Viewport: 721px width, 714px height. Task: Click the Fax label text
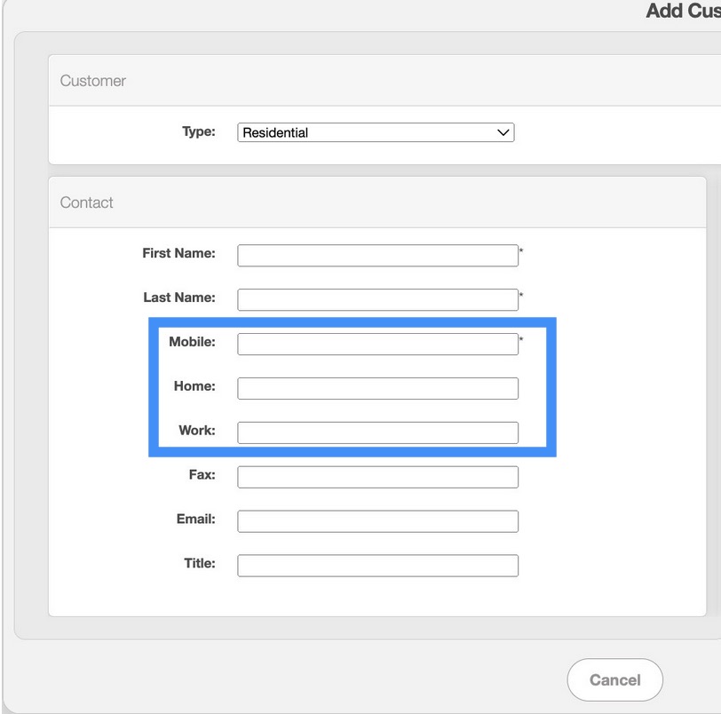point(202,475)
